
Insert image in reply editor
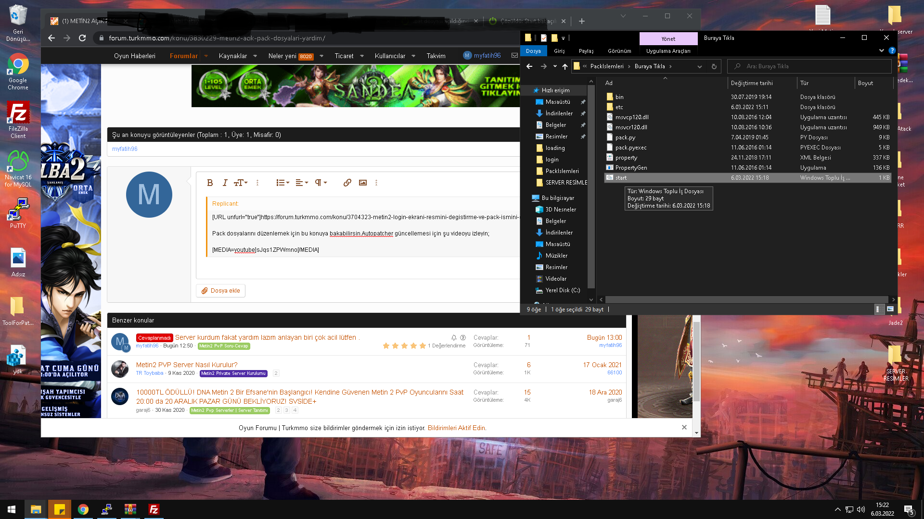tap(363, 183)
